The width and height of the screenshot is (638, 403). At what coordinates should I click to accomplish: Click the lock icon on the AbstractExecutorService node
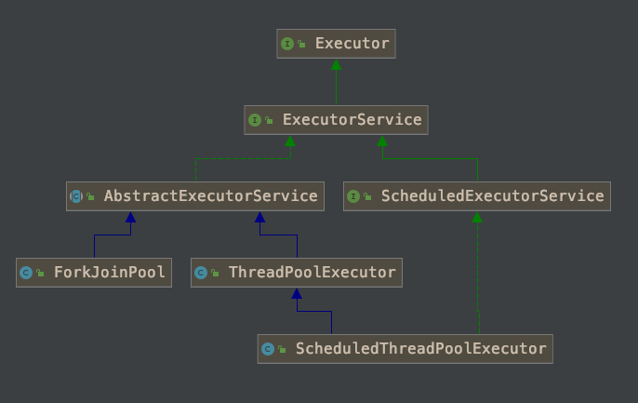[x=90, y=196]
